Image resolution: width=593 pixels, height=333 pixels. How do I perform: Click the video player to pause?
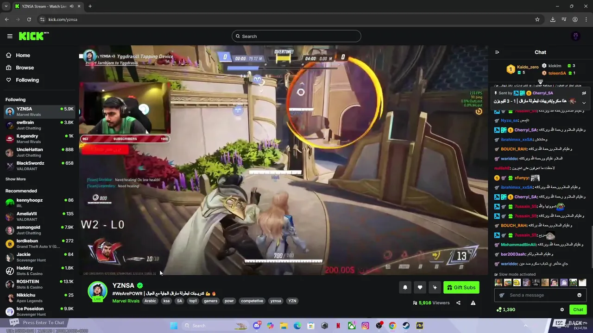(x=283, y=160)
